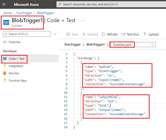
Task: Click the Upload button label
Action: coord(153,34)
